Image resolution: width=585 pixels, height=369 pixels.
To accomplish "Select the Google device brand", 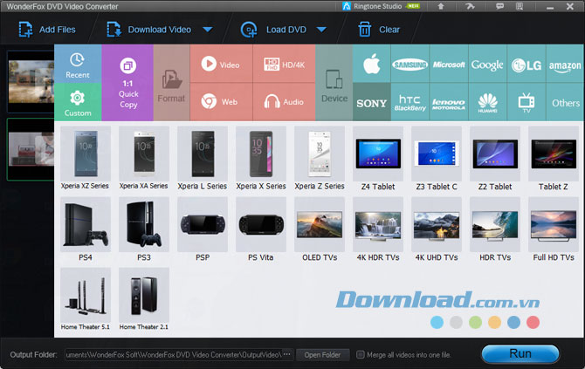I will [x=487, y=64].
